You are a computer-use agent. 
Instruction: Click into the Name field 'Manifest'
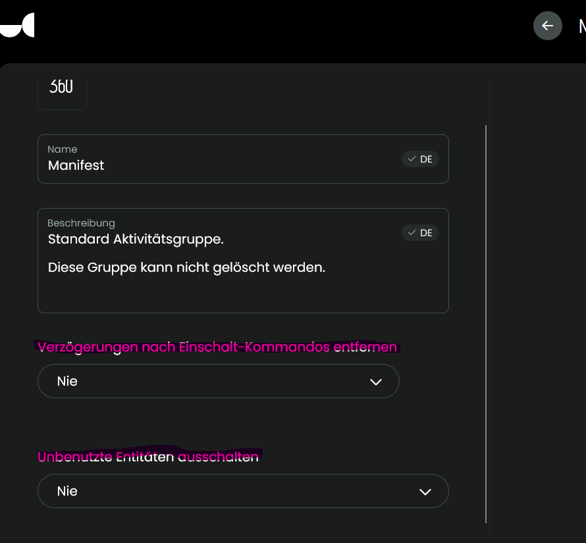click(198, 166)
